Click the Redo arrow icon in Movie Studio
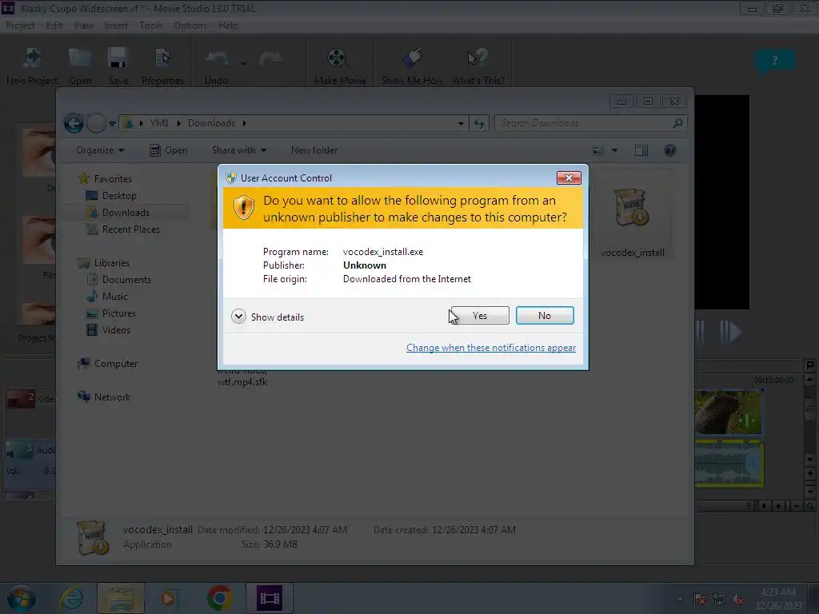This screenshot has height=614, width=819. [270, 58]
